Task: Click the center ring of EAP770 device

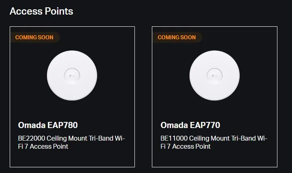Action: pos(215,76)
